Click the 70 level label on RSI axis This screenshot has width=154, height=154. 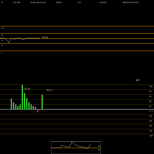(2, 35)
